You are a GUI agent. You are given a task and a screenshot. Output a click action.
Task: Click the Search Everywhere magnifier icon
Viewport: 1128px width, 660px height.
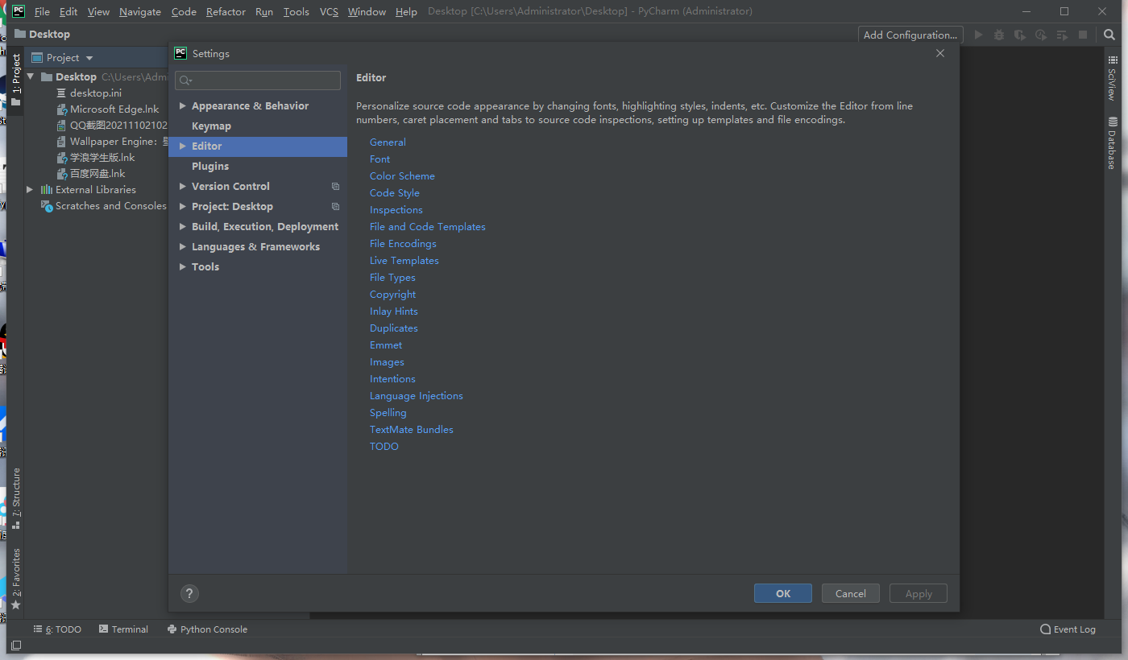coord(1109,35)
